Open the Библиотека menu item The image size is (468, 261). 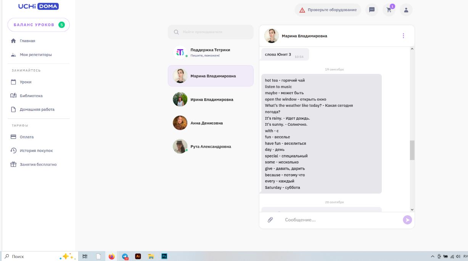31,96
